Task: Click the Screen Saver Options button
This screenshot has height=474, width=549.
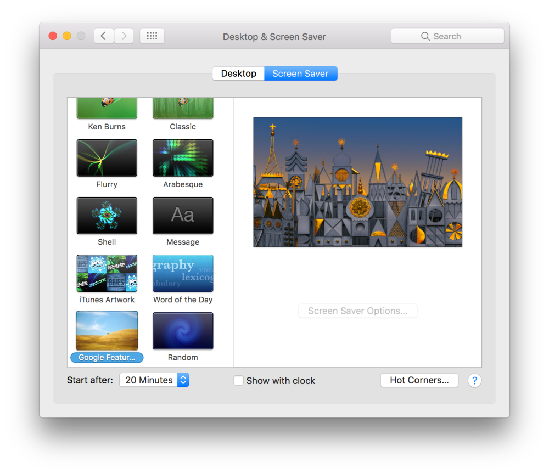Action: click(x=357, y=311)
